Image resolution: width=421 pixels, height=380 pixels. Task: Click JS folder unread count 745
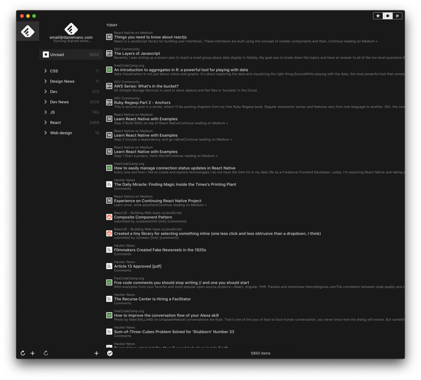click(95, 112)
